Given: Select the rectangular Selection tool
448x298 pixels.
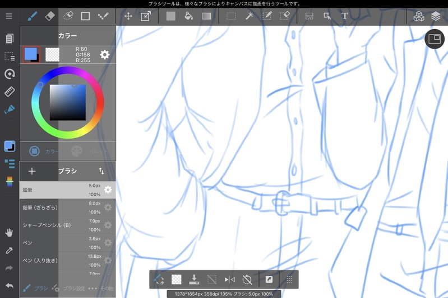Looking at the screenshot, I should pos(231,16).
